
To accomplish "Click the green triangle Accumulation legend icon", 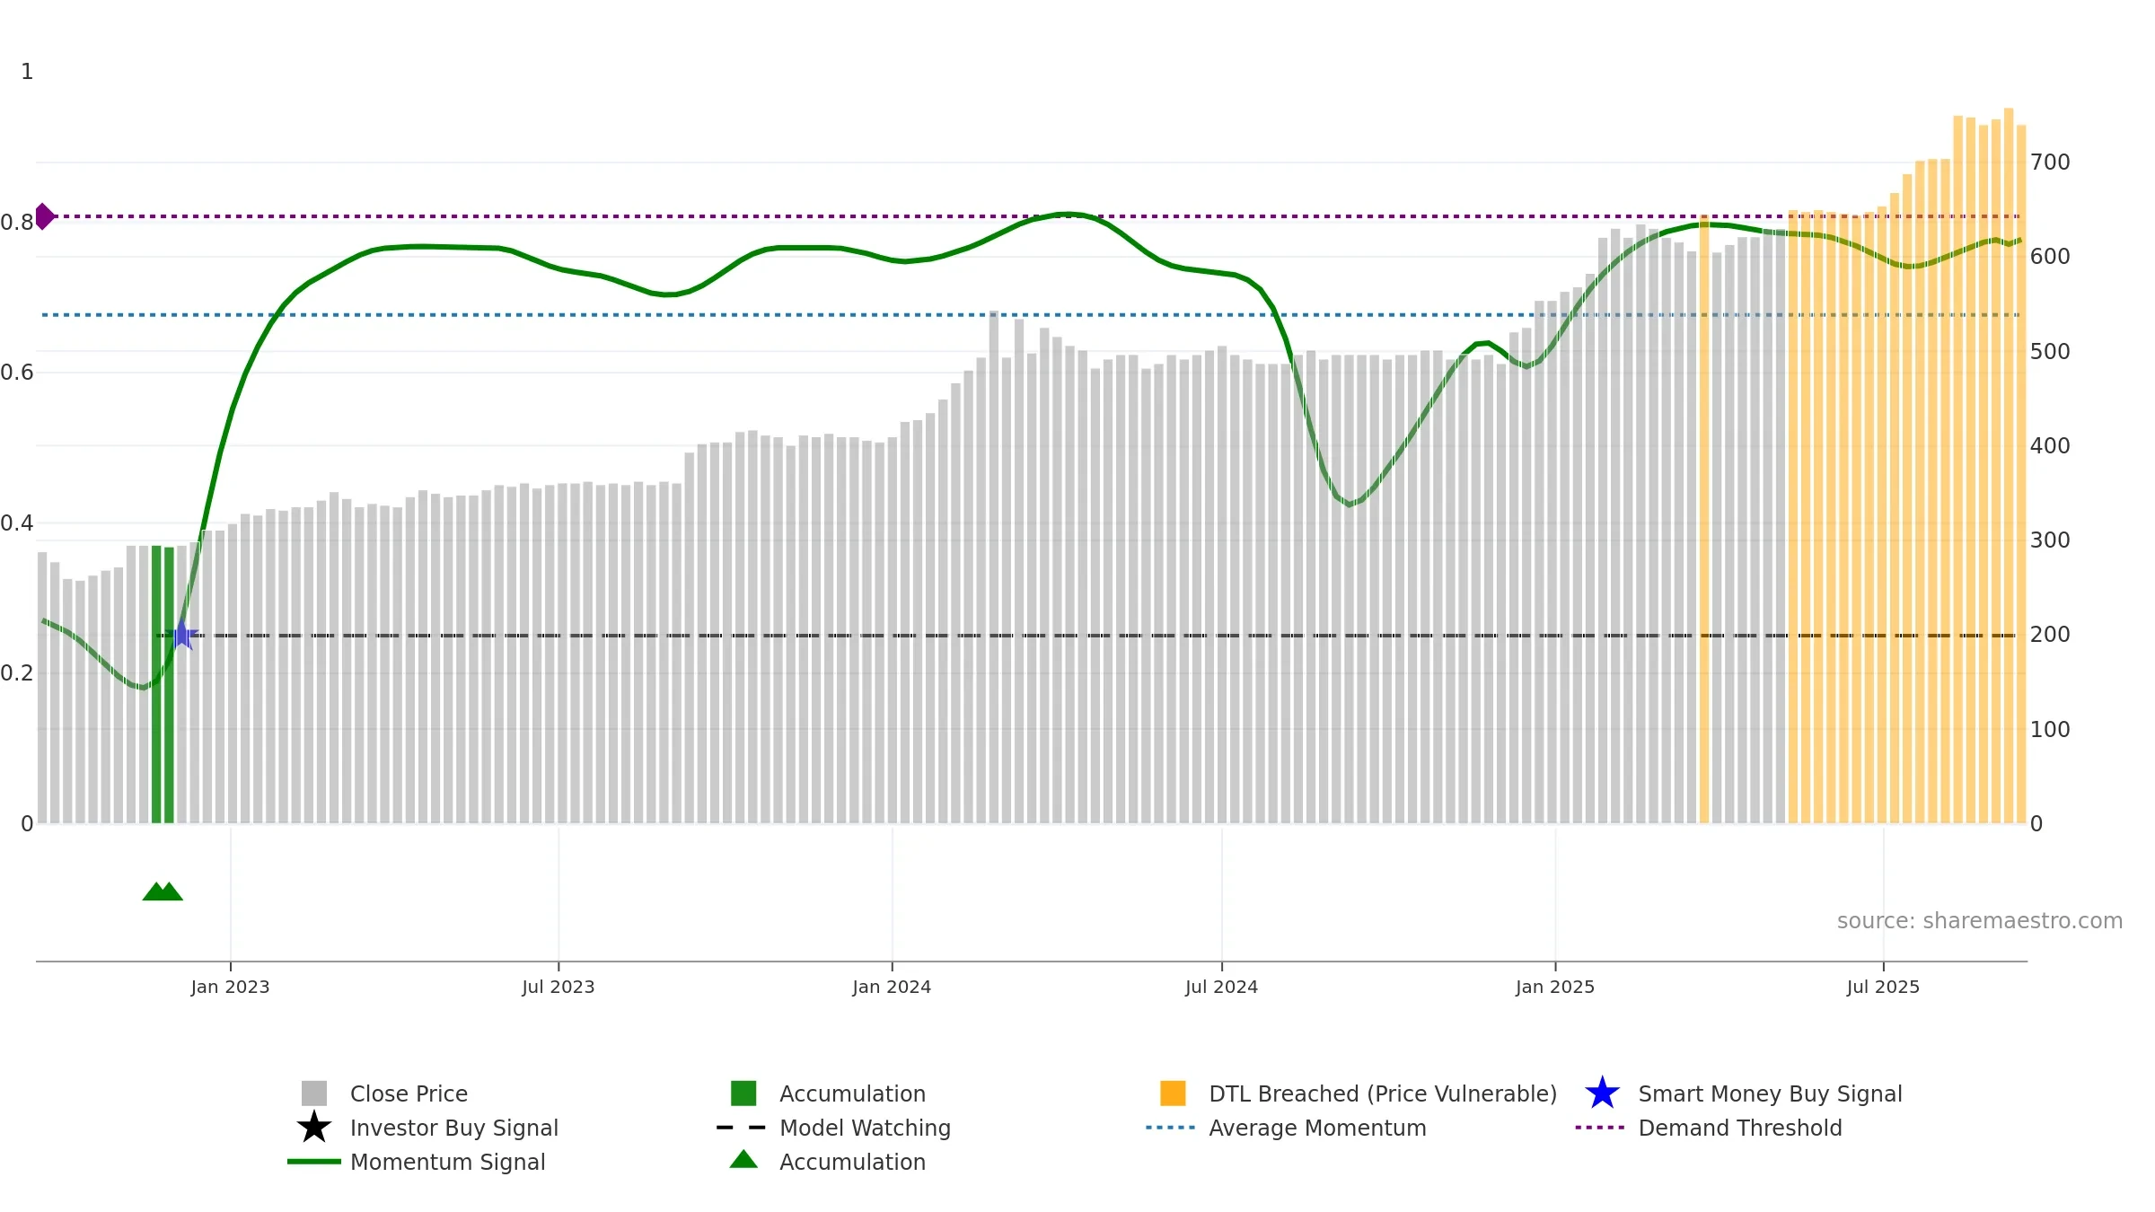I will pyautogui.click(x=743, y=1160).
